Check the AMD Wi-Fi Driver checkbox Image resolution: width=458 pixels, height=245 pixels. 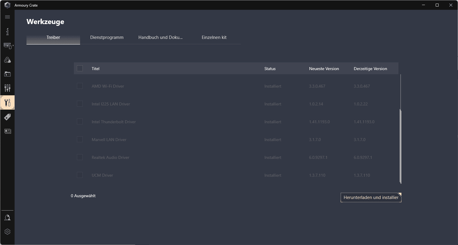80,86
